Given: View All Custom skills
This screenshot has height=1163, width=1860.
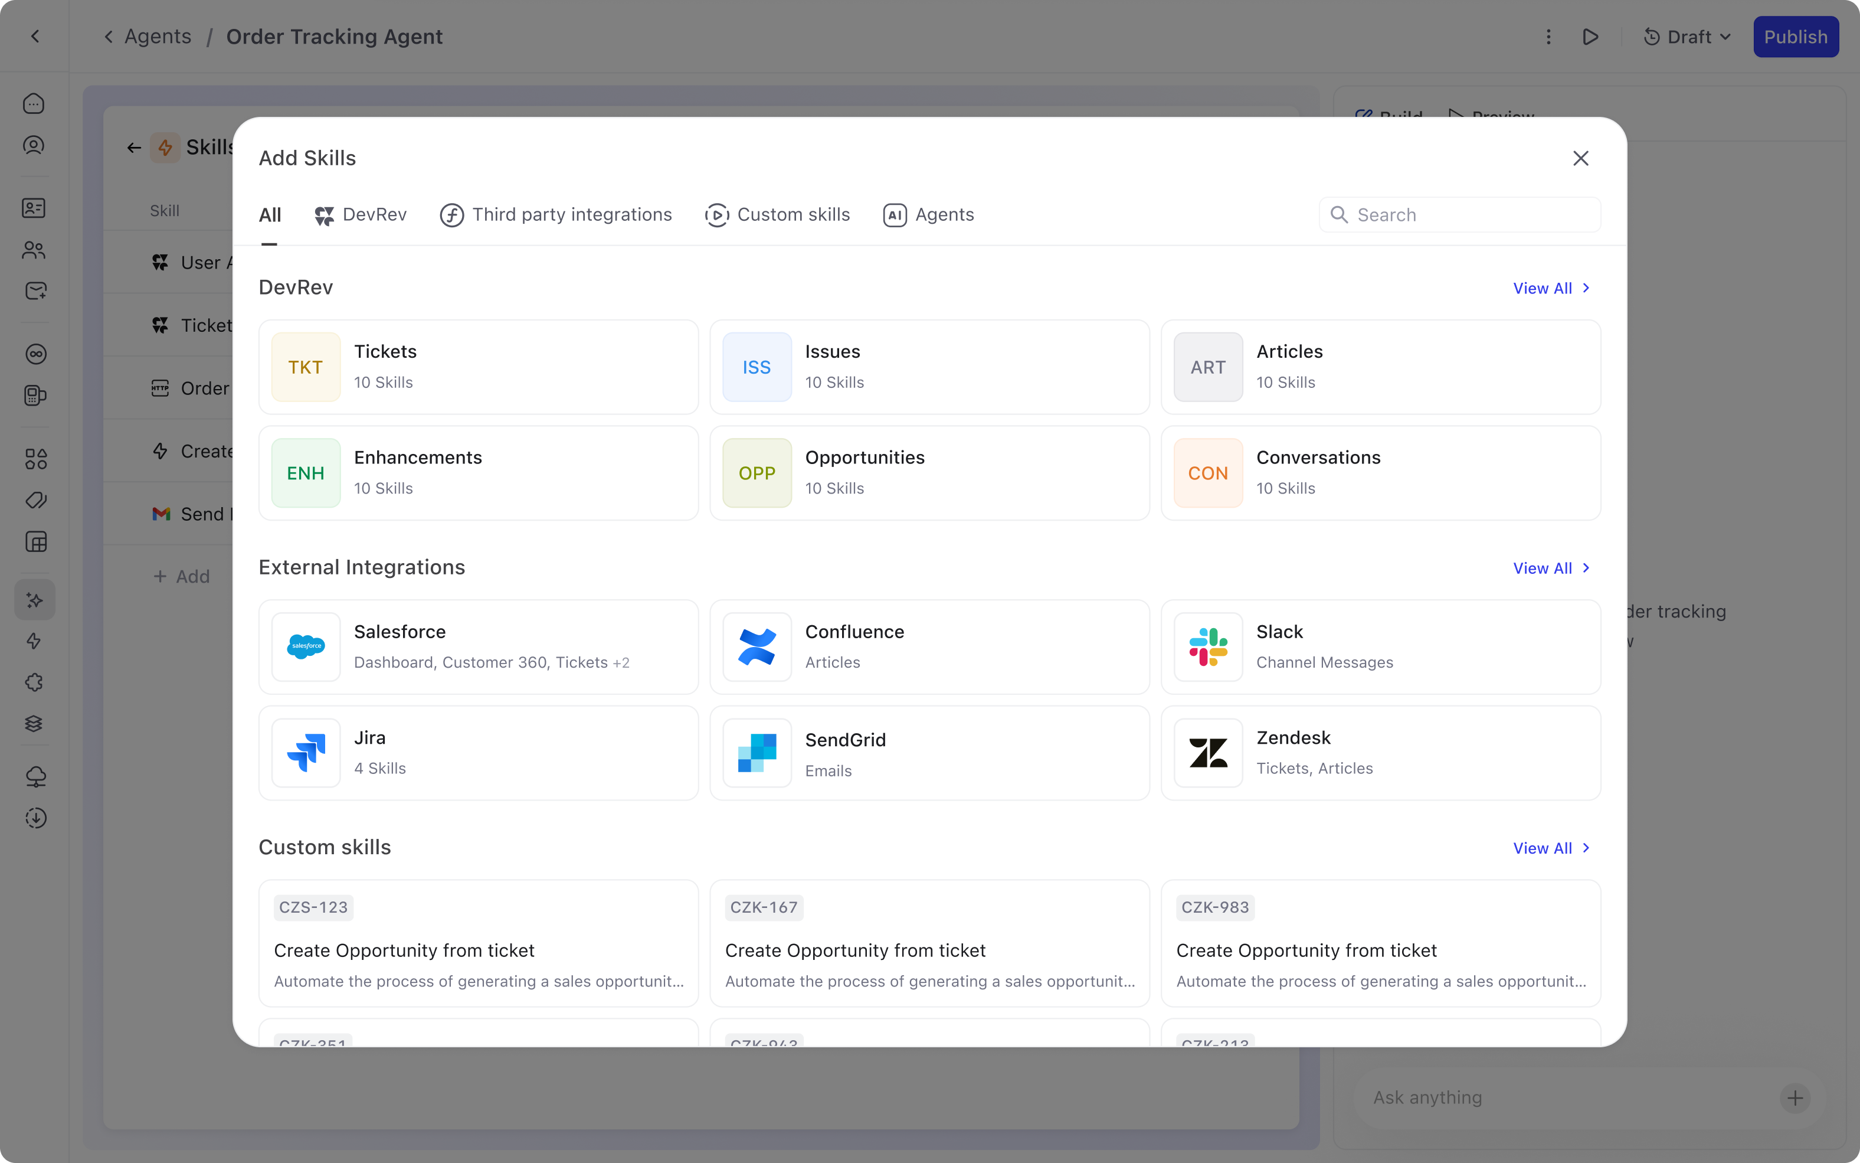Looking at the screenshot, I should click(1552, 848).
